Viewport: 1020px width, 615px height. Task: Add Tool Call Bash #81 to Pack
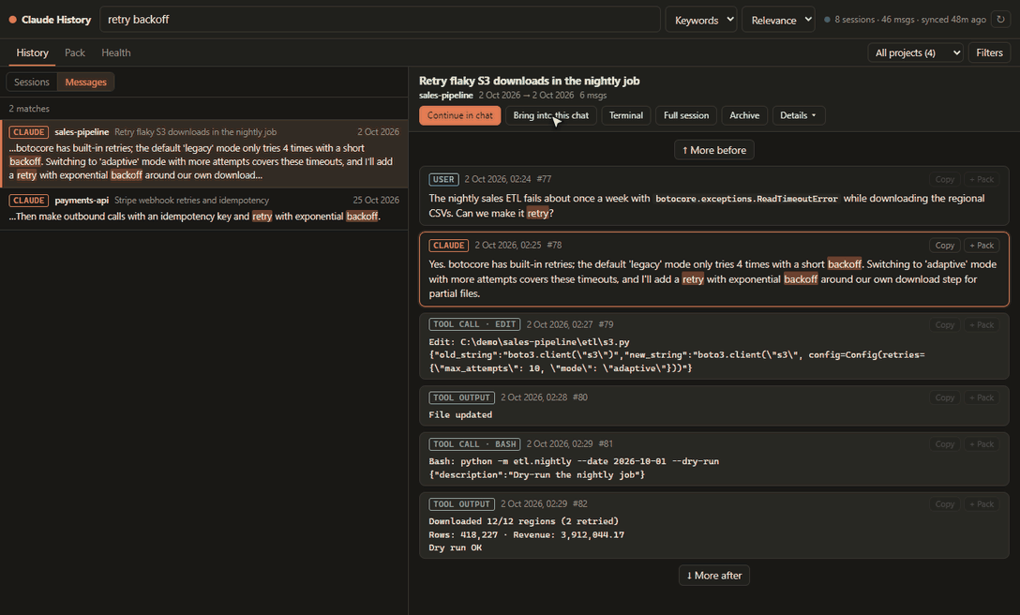pyautogui.click(x=982, y=444)
